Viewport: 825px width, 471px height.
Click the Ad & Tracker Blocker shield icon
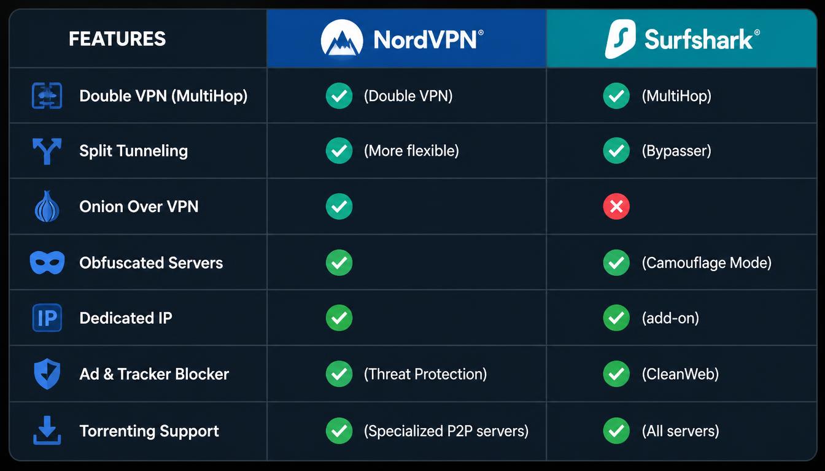click(47, 374)
